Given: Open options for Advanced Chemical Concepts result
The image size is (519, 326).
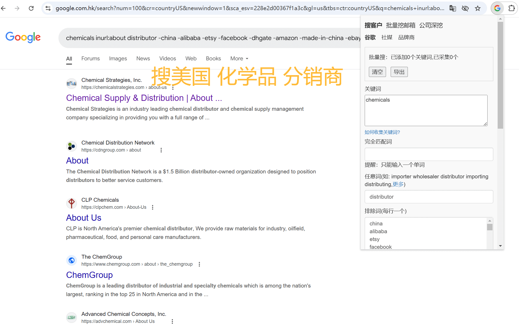Looking at the screenshot, I should (172, 321).
